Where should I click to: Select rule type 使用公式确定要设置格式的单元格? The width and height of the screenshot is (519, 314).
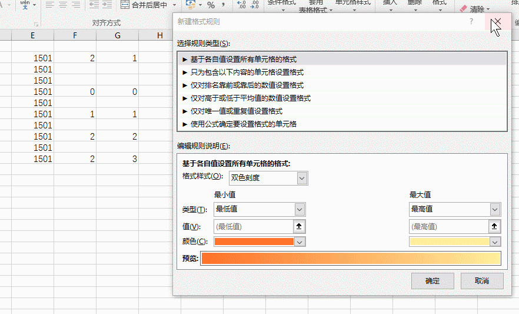click(342, 124)
